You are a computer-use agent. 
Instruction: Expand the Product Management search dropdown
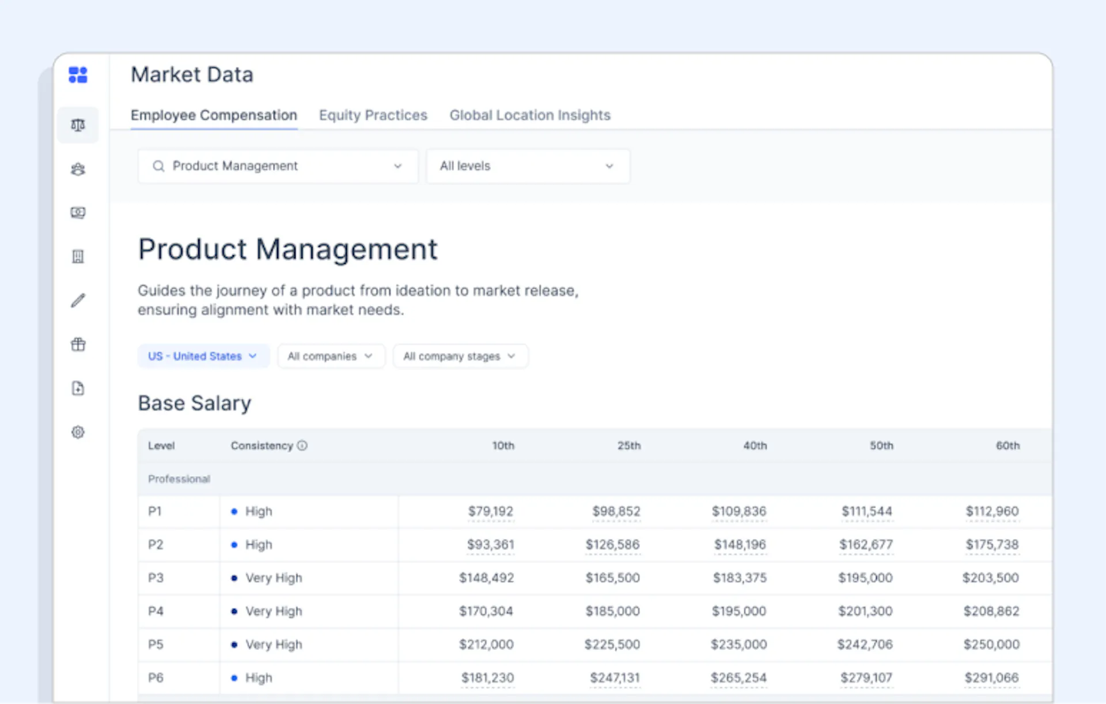278,166
